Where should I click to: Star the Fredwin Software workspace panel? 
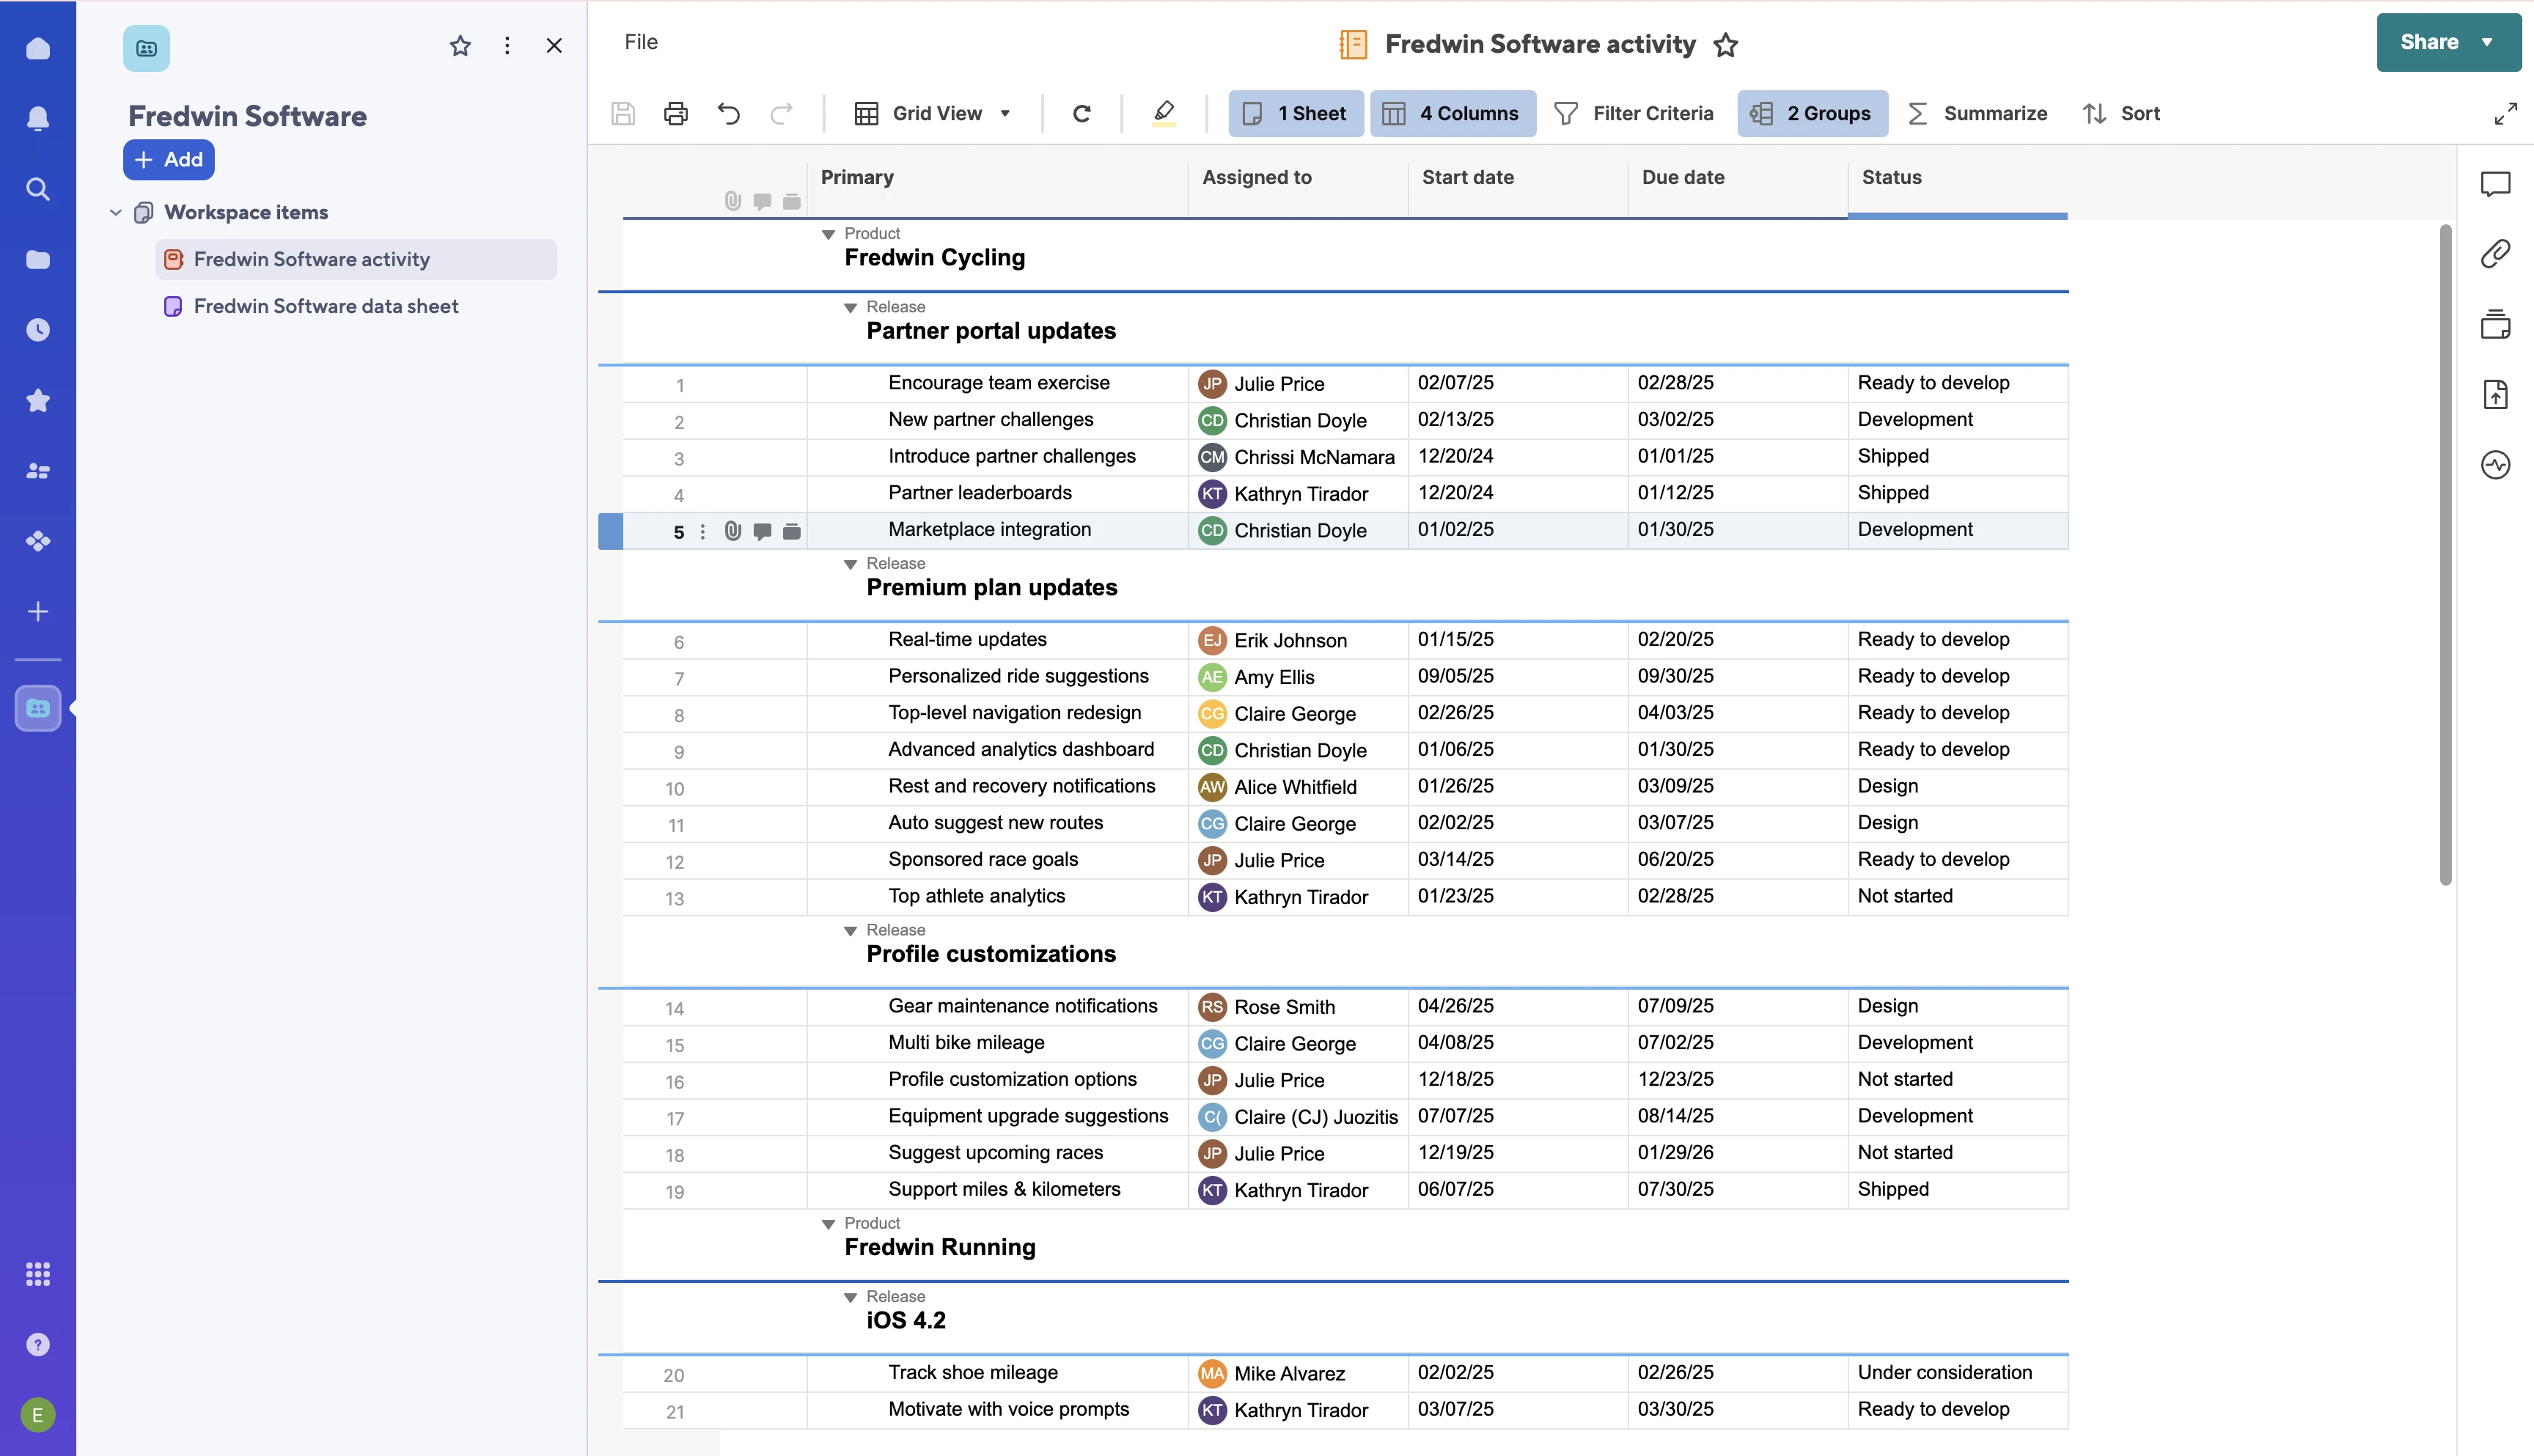click(x=460, y=46)
